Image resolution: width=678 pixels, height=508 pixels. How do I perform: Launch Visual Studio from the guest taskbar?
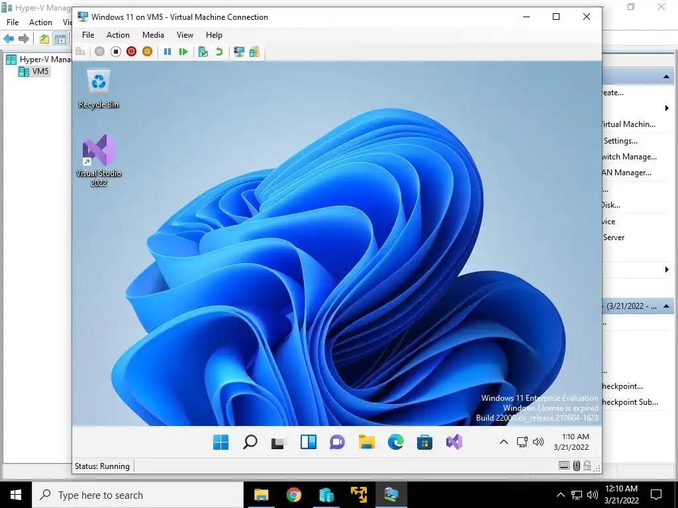(x=454, y=442)
